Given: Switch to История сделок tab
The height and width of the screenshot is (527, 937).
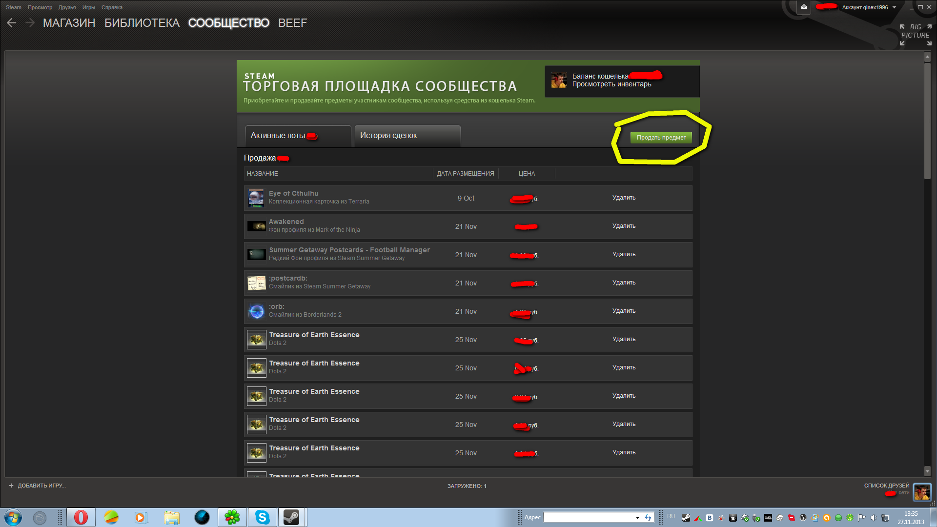Looking at the screenshot, I should pos(407,136).
